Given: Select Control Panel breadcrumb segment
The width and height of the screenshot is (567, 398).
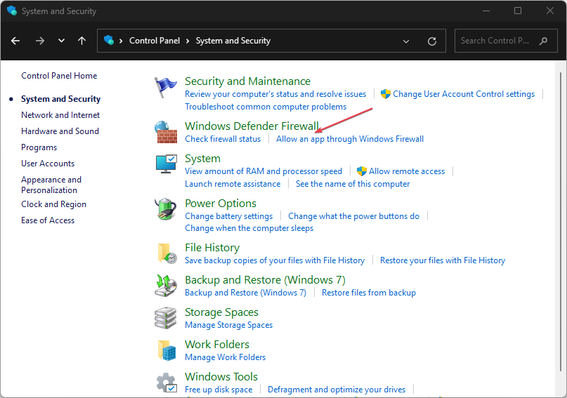Looking at the screenshot, I should (x=155, y=41).
